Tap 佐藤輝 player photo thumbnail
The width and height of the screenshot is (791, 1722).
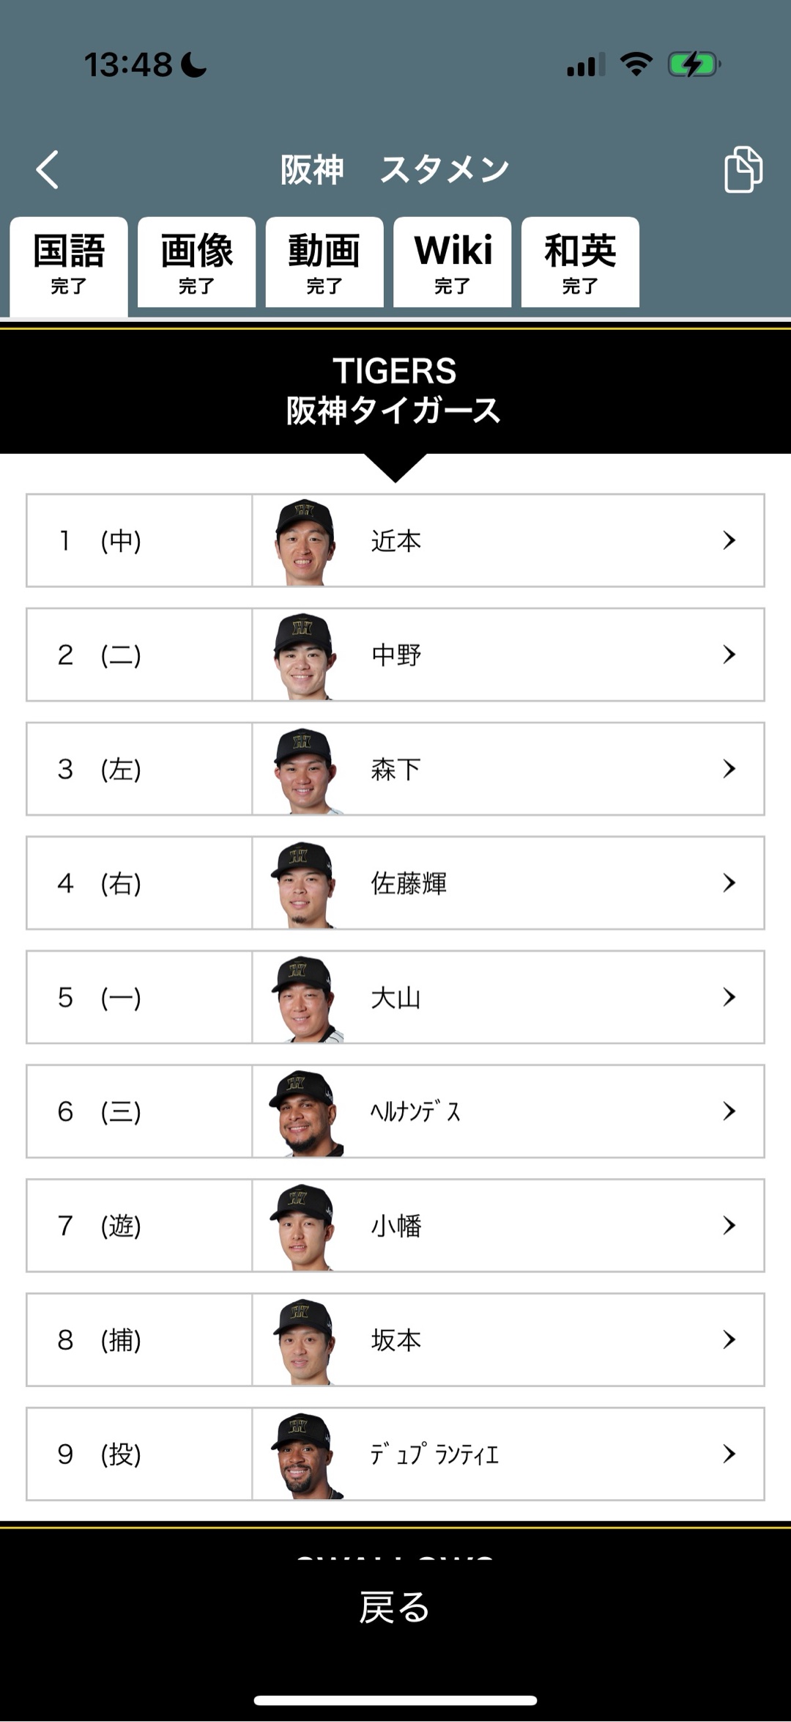pos(304,884)
